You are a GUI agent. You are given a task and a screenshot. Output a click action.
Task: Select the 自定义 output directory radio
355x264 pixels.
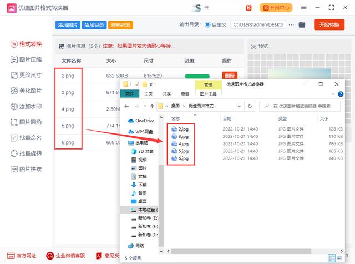tap(207, 24)
